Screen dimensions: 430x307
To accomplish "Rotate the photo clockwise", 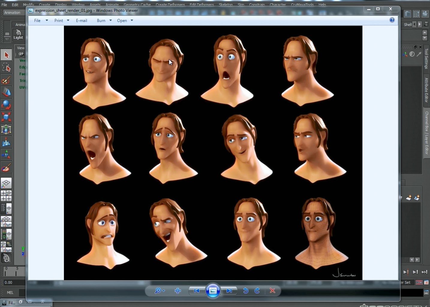I will (x=257, y=291).
